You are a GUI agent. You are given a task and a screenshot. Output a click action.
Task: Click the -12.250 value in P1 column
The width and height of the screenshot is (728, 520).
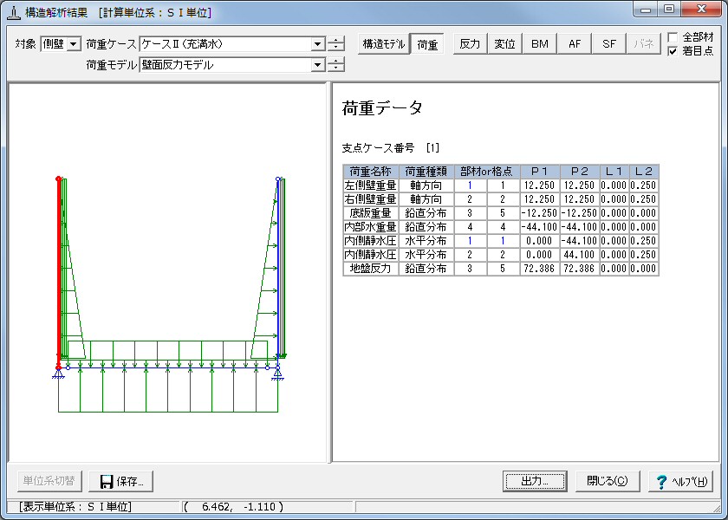coord(539,213)
